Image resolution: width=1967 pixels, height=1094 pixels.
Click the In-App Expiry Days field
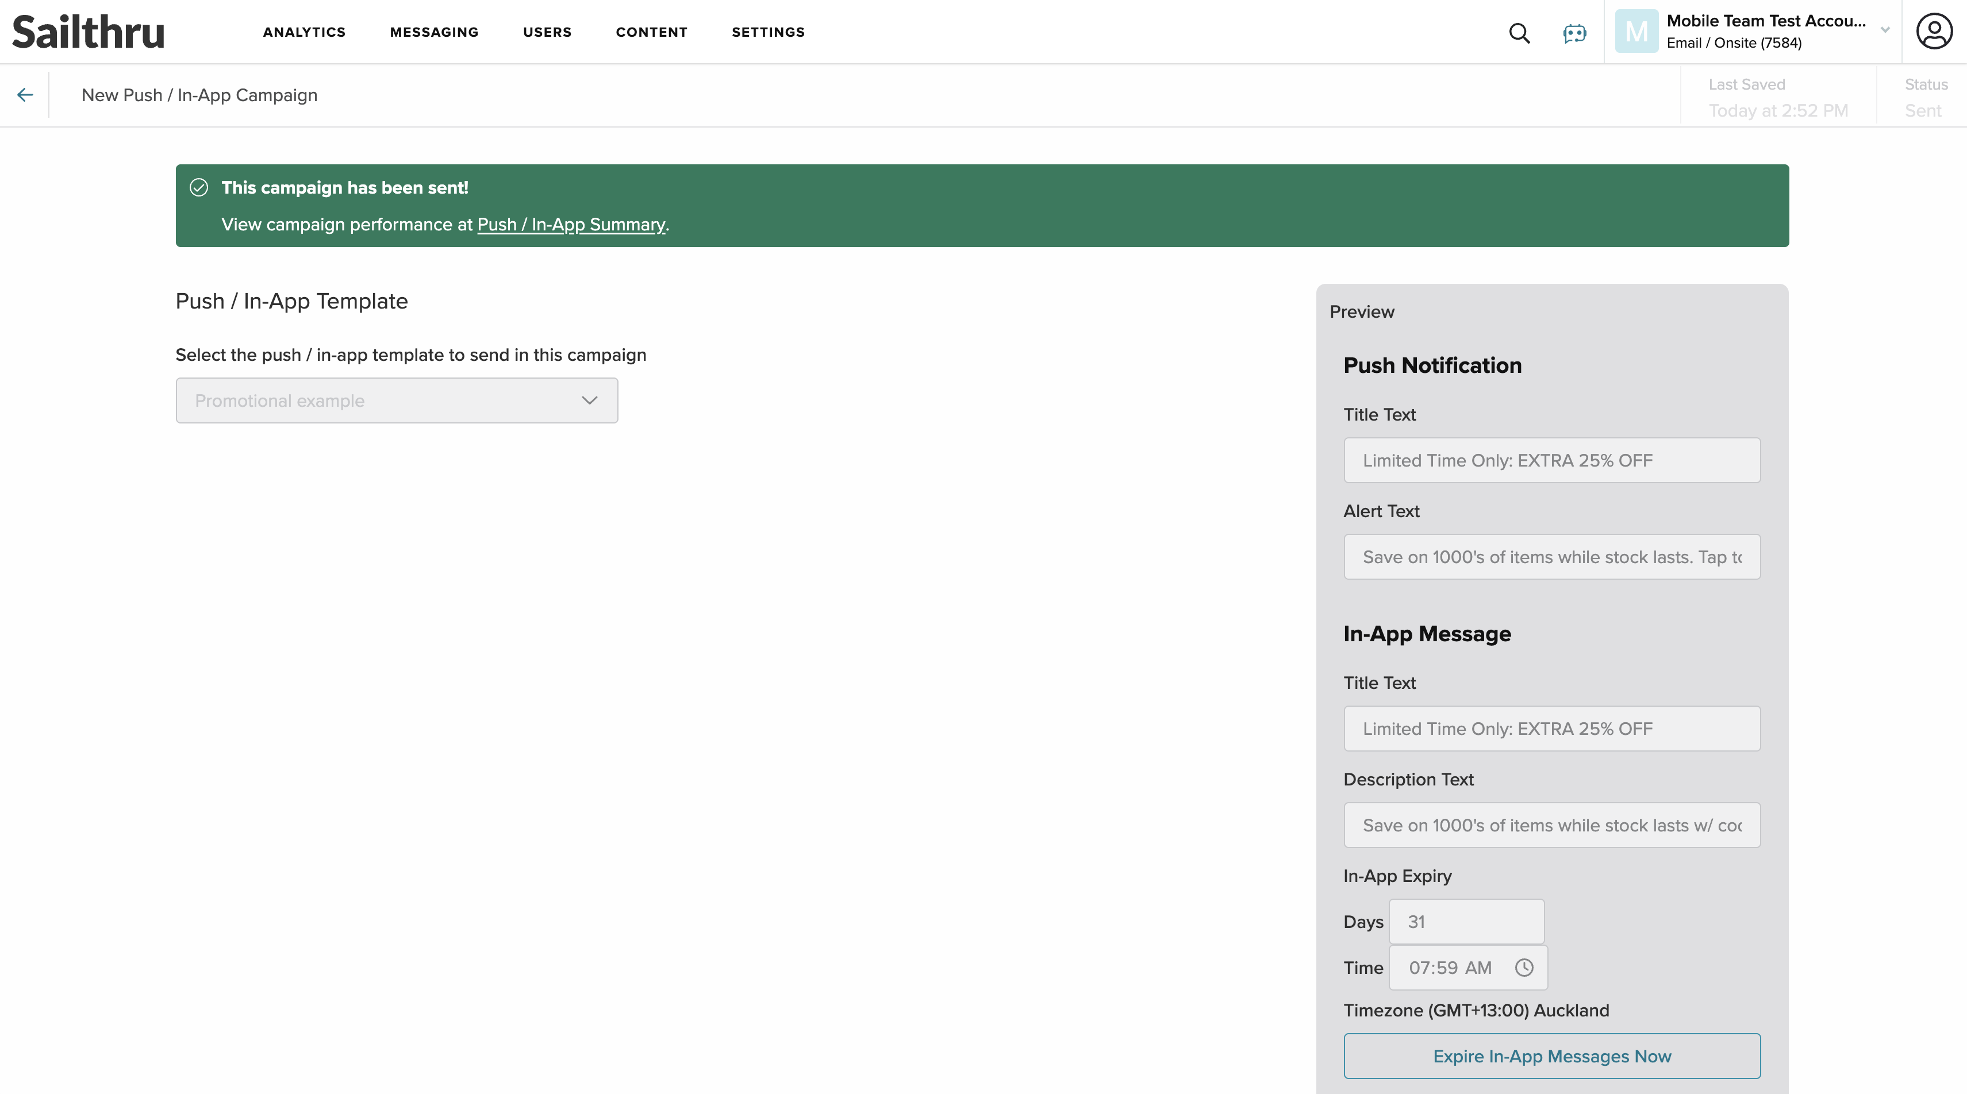pos(1465,922)
